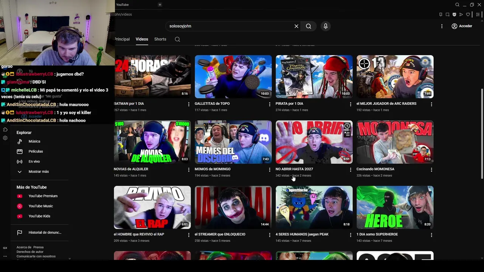
Task: Open the Cocinando MOMONESA thumbnail
Action: [395, 142]
